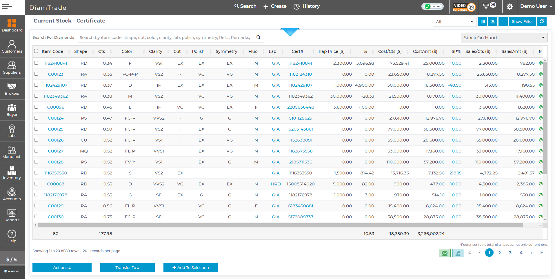The height and width of the screenshot is (279, 555).
Task: Expand the All view selector dropdown
Action: [x=454, y=21]
